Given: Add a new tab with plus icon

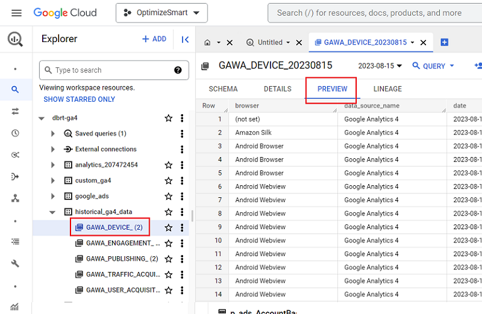Looking at the screenshot, I should (x=444, y=42).
